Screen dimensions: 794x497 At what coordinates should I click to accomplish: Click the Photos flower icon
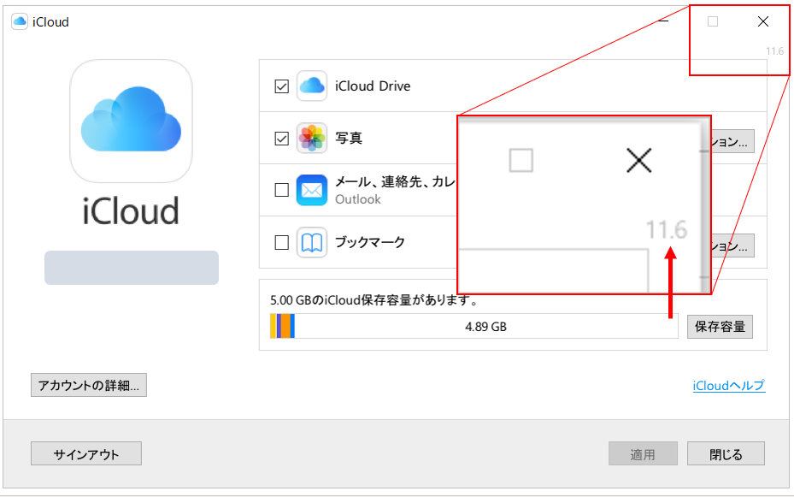[311, 138]
